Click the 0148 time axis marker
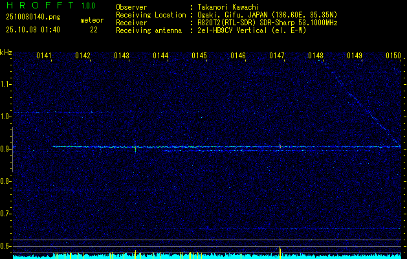Viewport: 407px width, 259px height. point(316,56)
